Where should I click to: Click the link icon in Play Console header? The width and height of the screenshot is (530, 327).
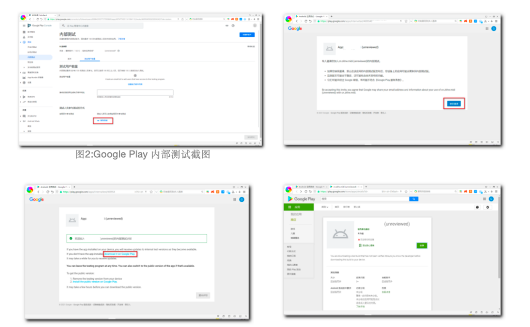pos(227,26)
